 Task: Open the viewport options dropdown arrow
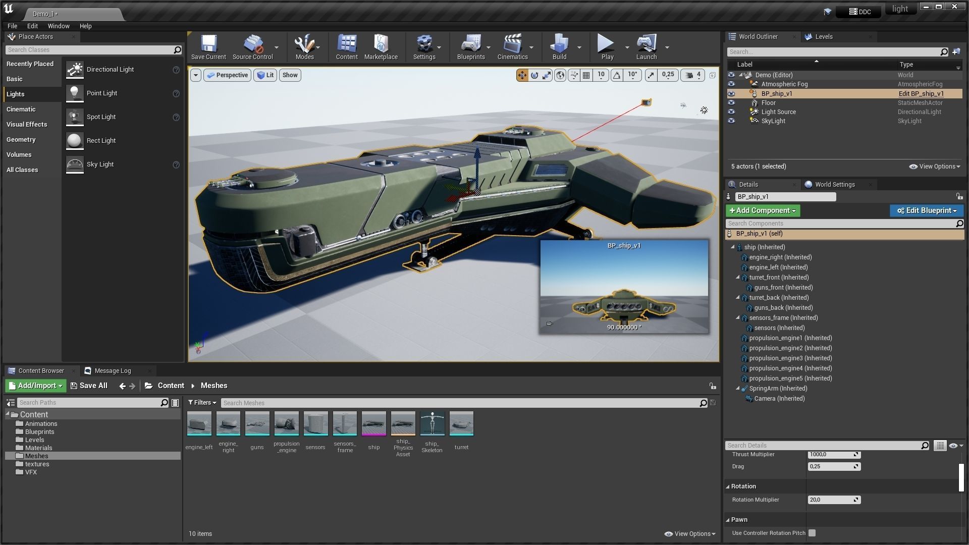[196, 75]
